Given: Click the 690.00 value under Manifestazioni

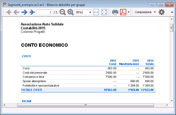Looking at the screenshot, I should [x=135, y=81].
